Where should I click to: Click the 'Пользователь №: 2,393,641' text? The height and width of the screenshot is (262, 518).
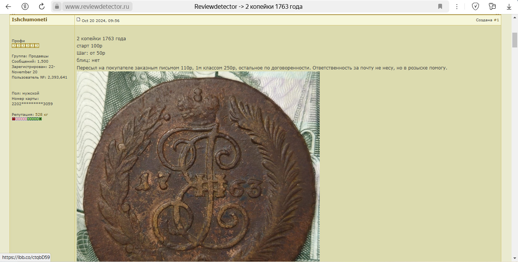tap(39, 77)
